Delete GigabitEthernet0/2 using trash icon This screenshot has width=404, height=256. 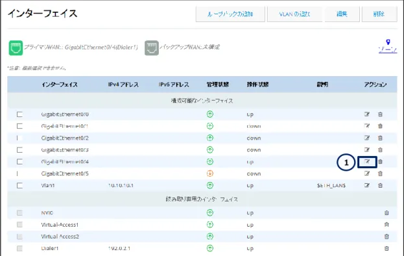pyautogui.click(x=380, y=138)
